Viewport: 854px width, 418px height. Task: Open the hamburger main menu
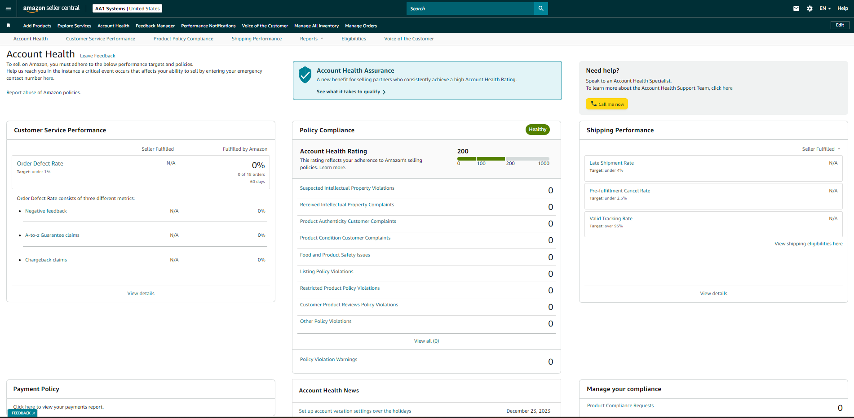pyautogui.click(x=8, y=9)
